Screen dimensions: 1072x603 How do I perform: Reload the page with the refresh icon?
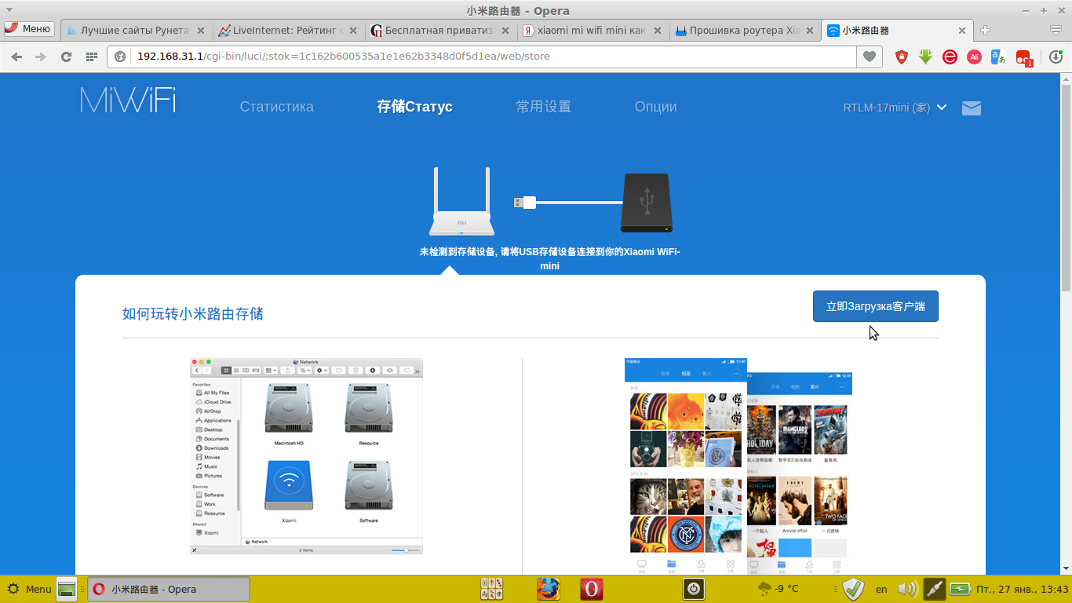[x=66, y=57]
